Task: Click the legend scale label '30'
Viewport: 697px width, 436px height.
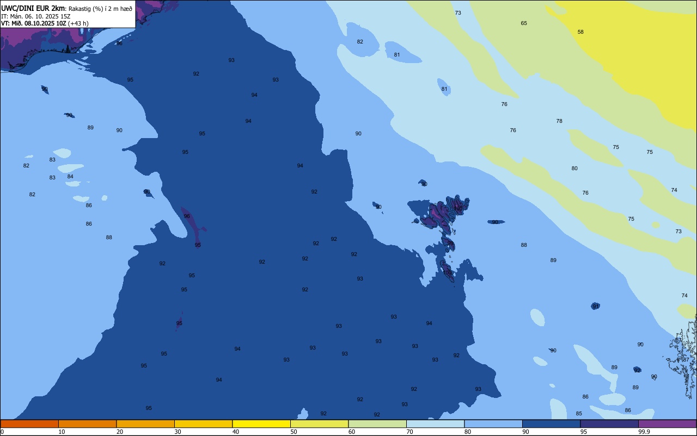Action: pos(178,432)
